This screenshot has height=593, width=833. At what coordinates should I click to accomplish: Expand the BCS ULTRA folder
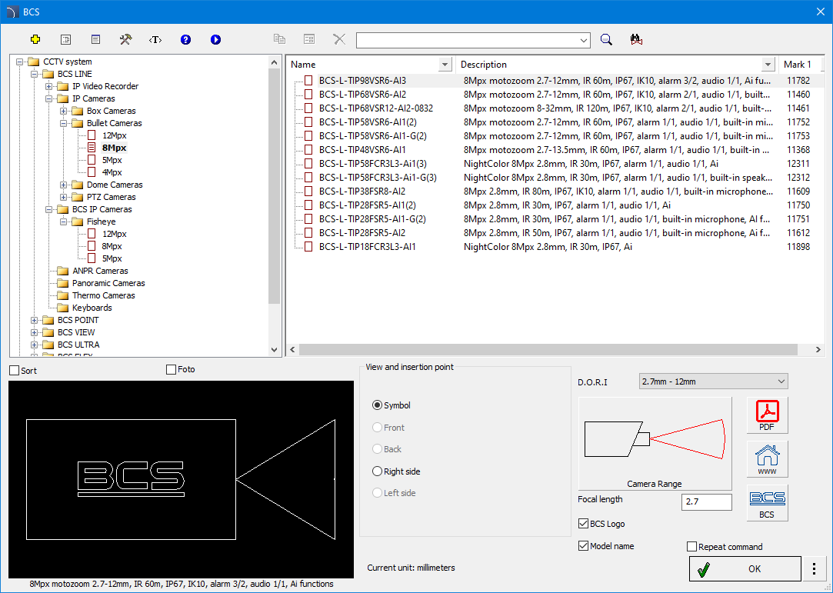(x=34, y=345)
